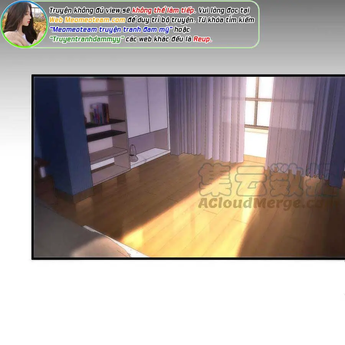Click the colorful books on the shelf
The width and height of the screenshot is (345, 345).
coord(99,113)
